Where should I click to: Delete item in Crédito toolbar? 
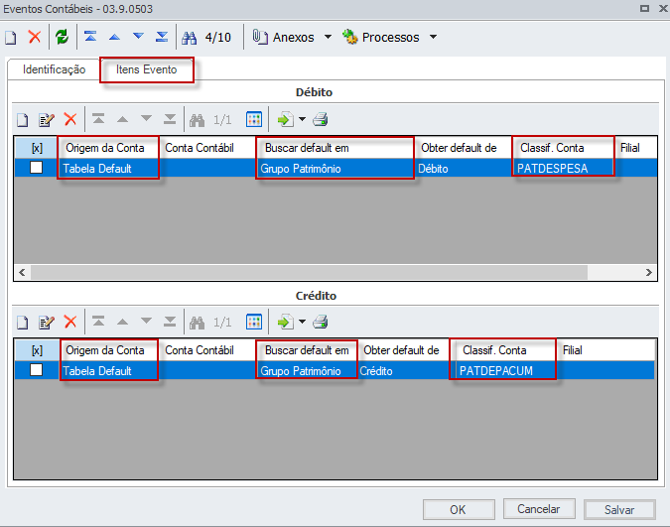click(70, 322)
